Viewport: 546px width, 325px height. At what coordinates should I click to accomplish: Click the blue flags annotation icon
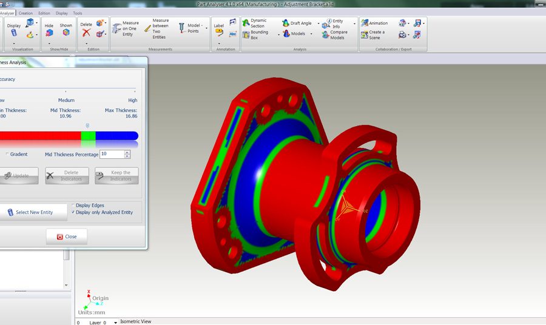click(x=232, y=22)
